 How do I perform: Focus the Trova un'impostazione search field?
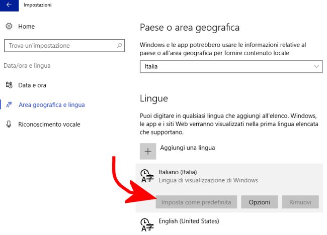(64, 46)
